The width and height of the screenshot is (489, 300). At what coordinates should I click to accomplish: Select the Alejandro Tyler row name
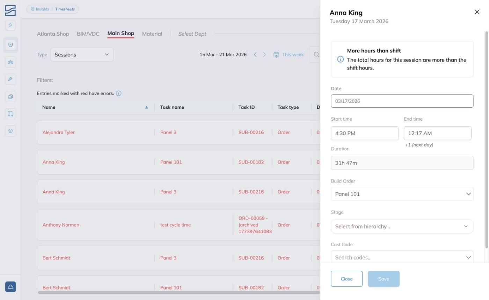point(59,133)
